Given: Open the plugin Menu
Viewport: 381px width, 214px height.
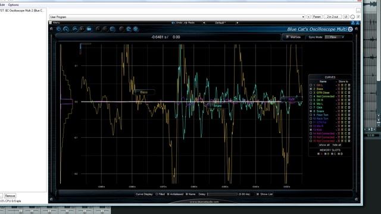Looking at the screenshot, I should (x=56, y=23).
